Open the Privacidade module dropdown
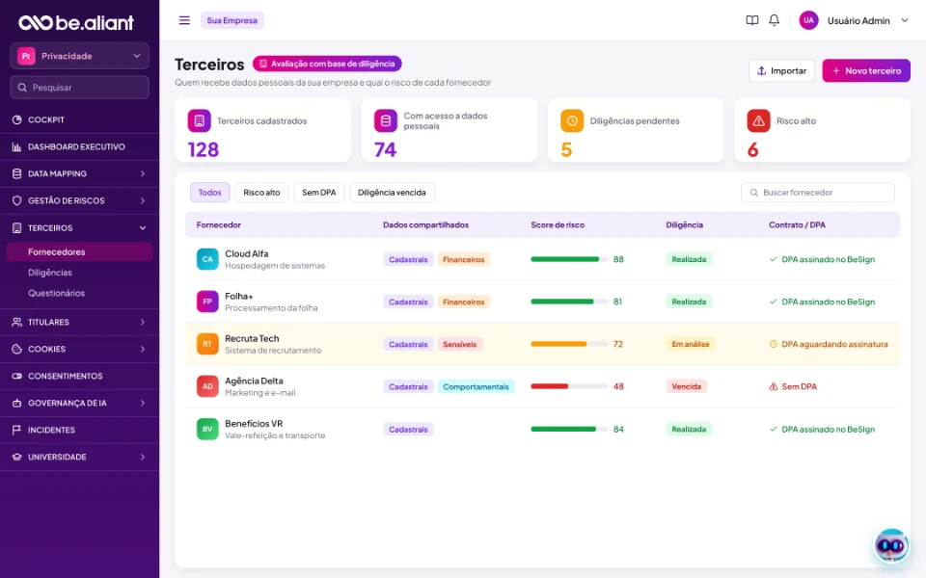Screen dimensions: 926x578 click(80, 56)
